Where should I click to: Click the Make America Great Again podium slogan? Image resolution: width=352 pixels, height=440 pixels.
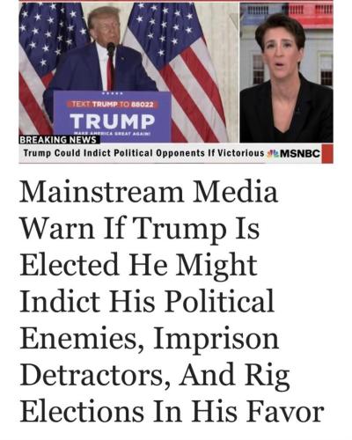[113, 134]
